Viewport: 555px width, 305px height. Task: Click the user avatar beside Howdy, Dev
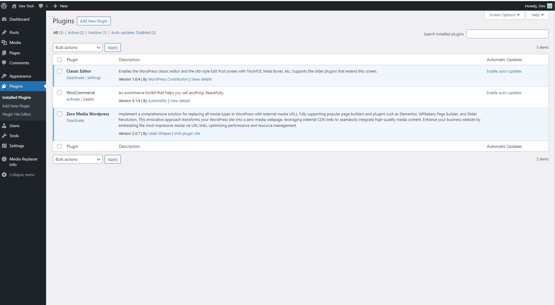549,6
